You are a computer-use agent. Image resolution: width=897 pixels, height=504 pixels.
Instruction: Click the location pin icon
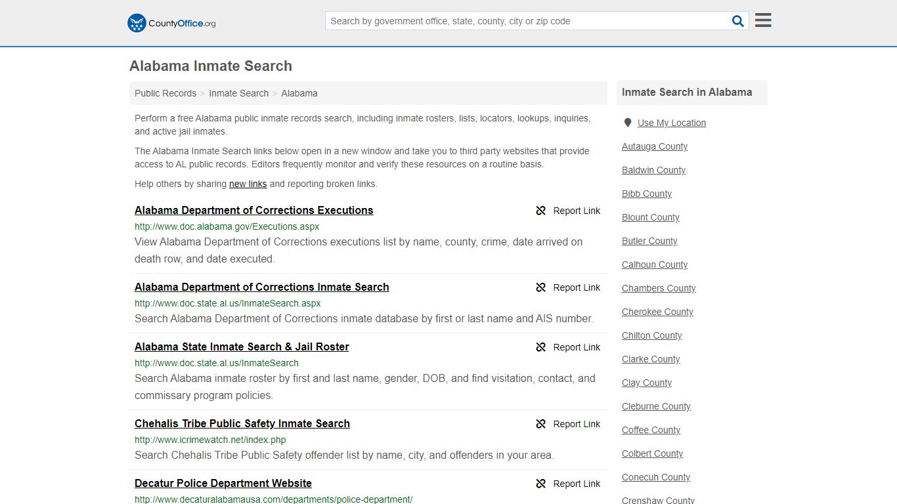(628, 123)
